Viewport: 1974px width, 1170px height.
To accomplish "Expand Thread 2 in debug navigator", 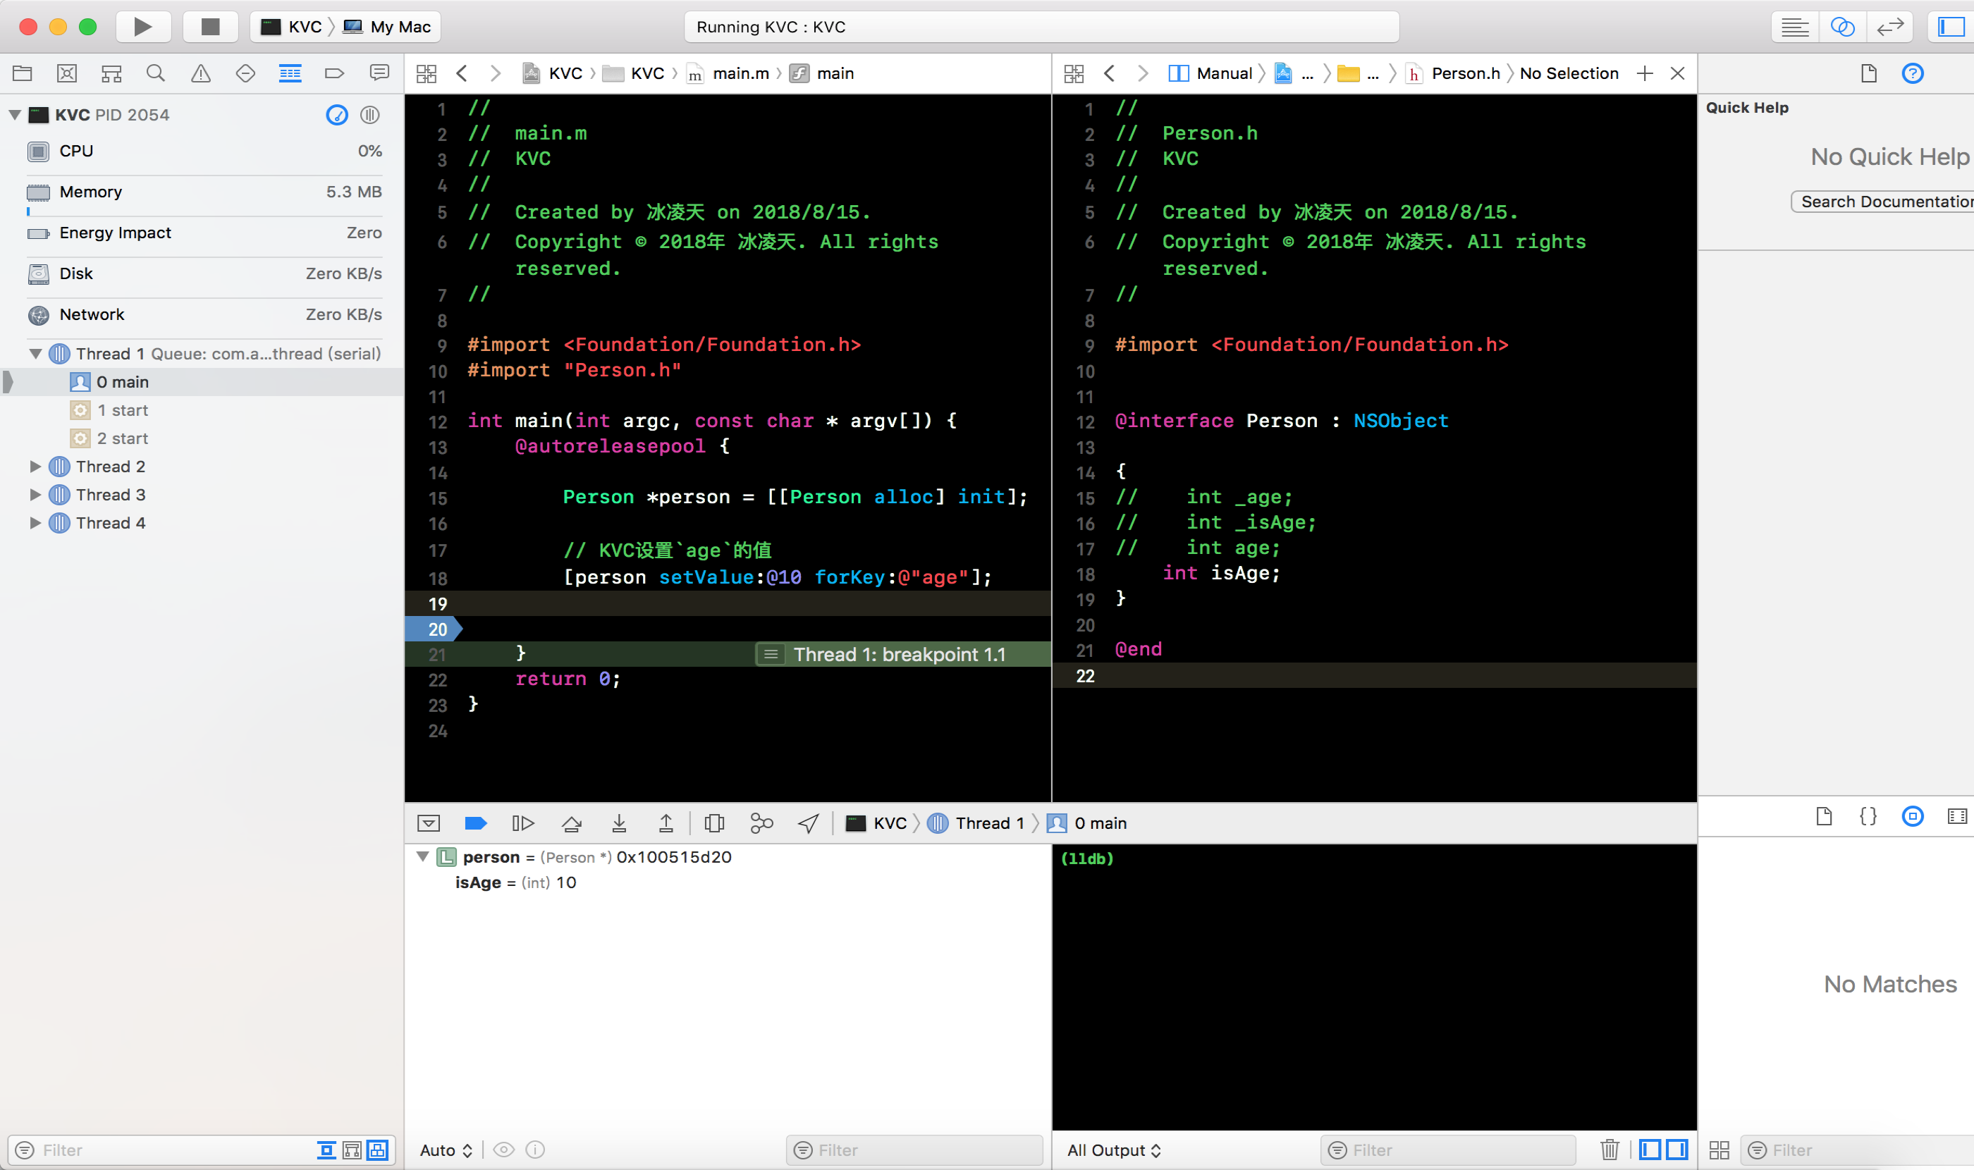I will point(35,467).
